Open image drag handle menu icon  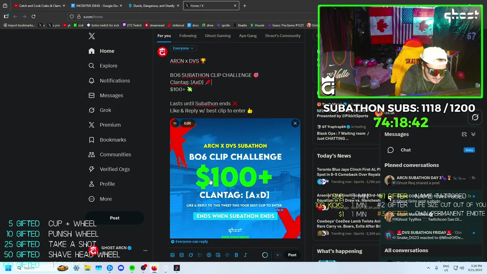(x=175, y=123)
